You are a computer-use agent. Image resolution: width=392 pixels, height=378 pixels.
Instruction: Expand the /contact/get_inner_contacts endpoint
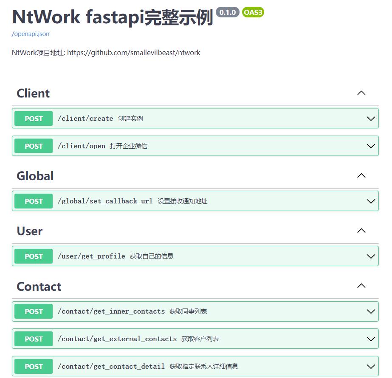tap(370, 311)
